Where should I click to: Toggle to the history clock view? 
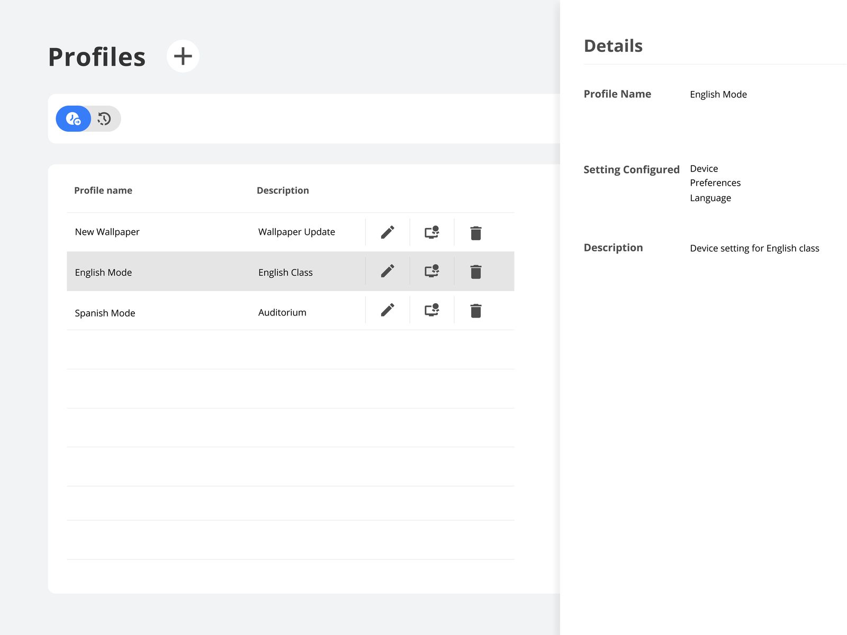coord(104,119)
